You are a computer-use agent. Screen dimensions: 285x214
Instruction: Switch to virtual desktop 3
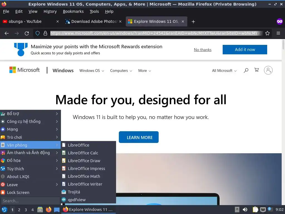click(x=26, y=210)
